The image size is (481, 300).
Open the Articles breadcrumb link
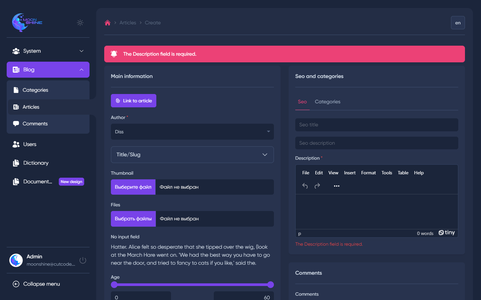(128, 23)
